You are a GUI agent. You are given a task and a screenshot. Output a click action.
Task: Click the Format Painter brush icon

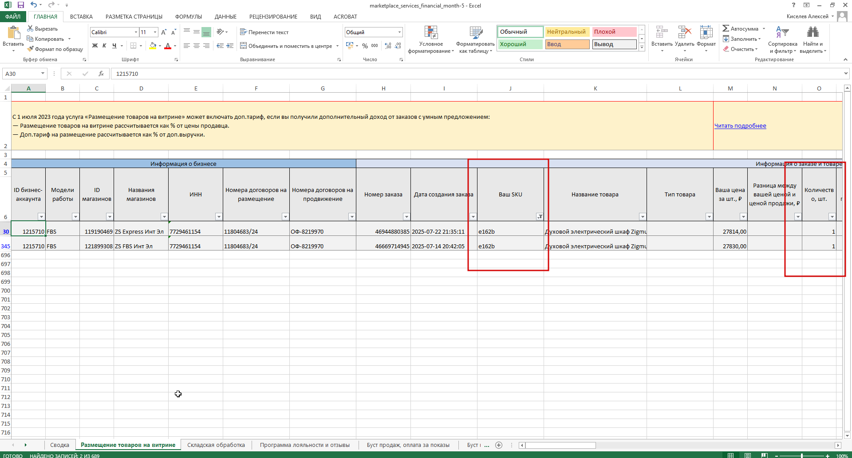pos(30,49)
